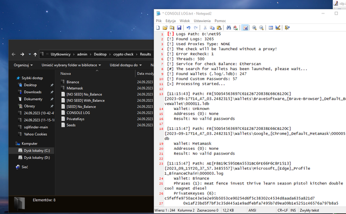
Task: Save the file with the floppy disk icon
Action: pyautogui.click(x=179, y=27)
